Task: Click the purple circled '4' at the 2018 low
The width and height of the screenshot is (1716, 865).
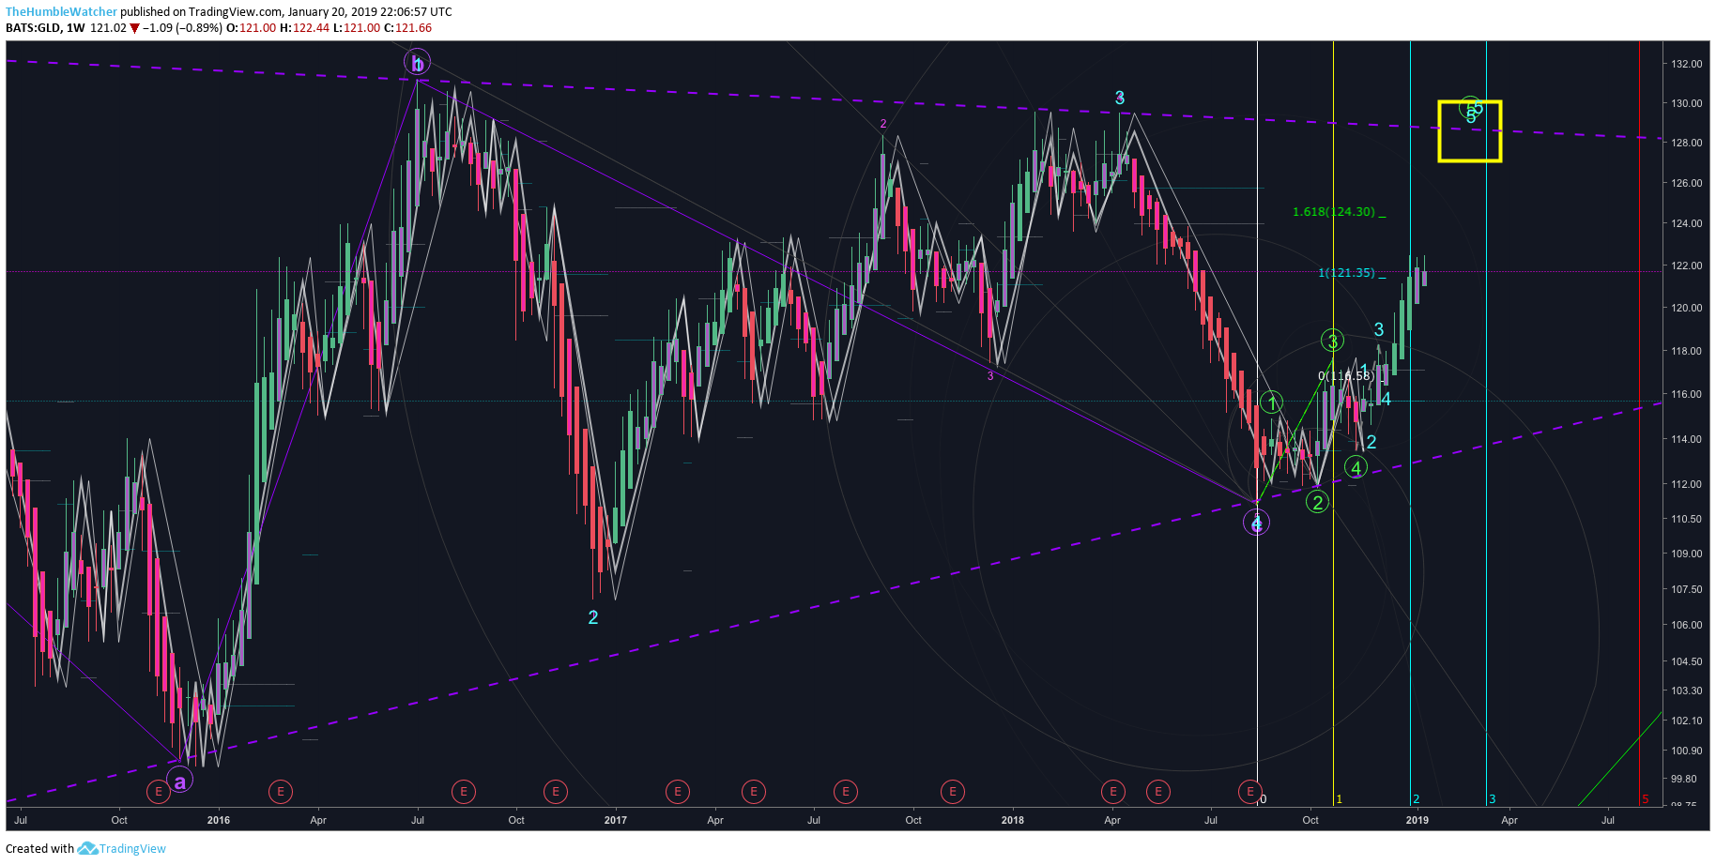Action: [1257, 523]
